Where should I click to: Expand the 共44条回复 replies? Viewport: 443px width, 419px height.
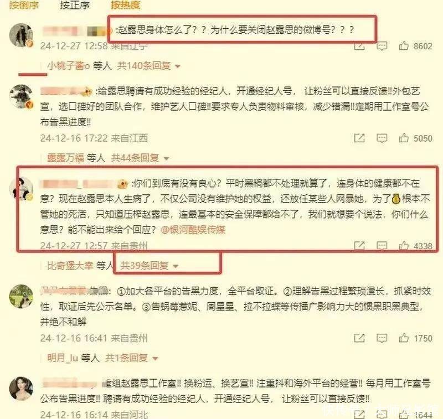tap(140, 158)
